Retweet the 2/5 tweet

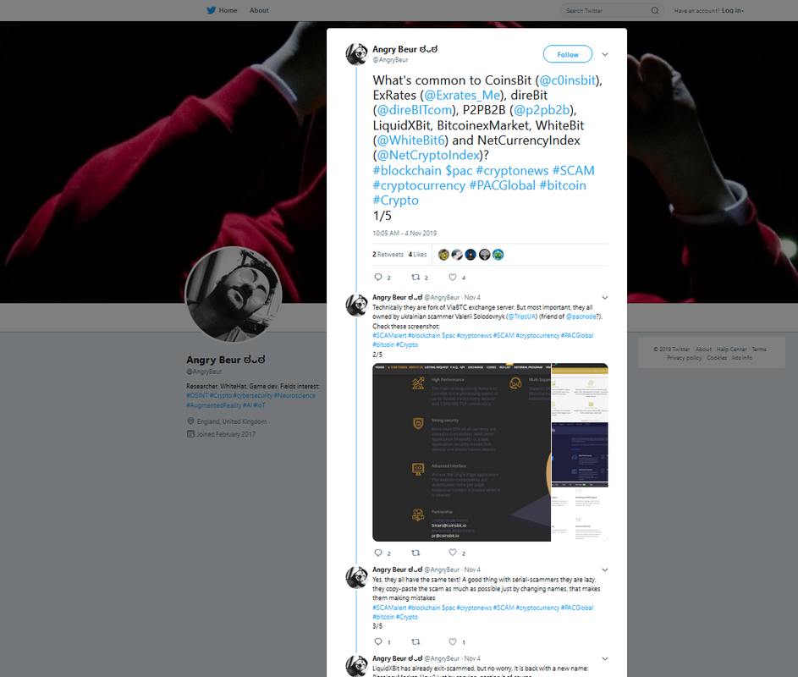tap(416, 553)
